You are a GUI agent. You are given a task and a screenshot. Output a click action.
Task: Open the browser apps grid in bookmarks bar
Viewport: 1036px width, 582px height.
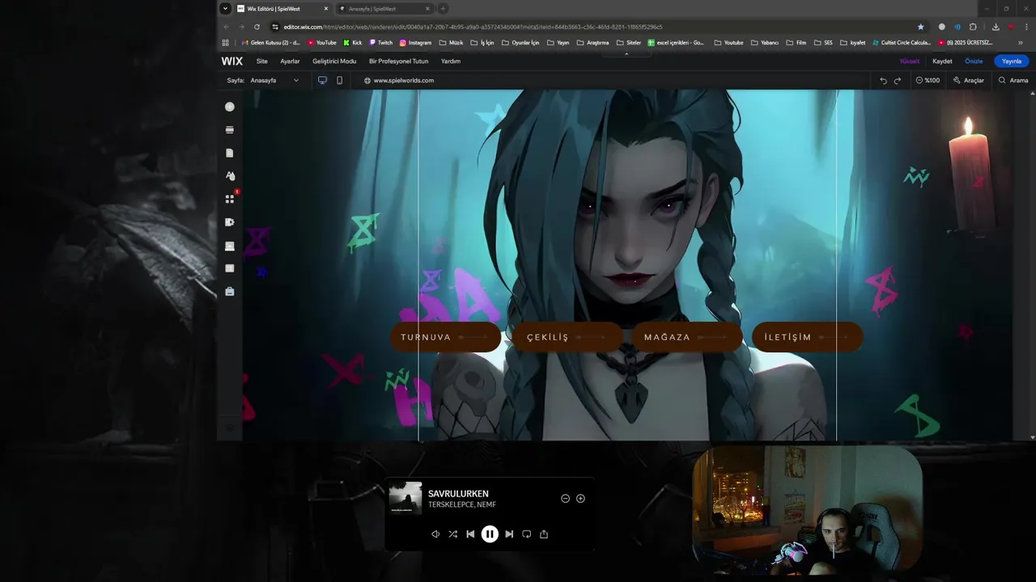coord(225,43)
